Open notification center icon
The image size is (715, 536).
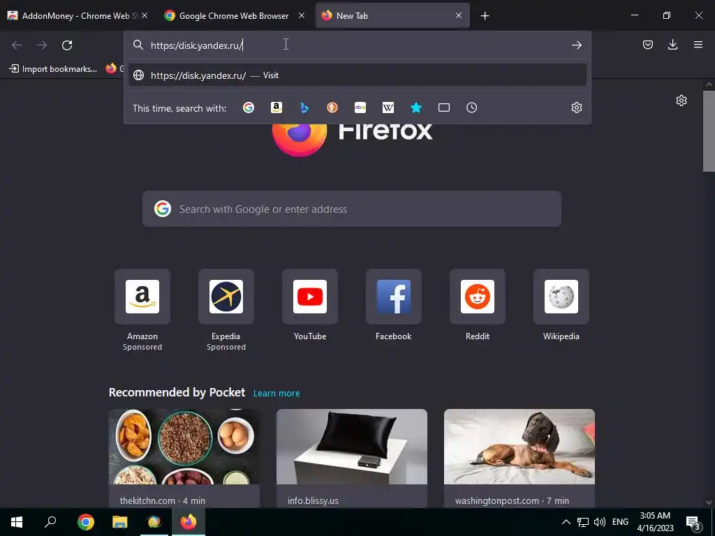pos(693,522)
